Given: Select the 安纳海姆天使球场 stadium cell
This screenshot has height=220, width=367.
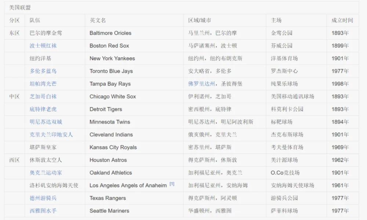Looking at the screenshot, I should 292,186.
